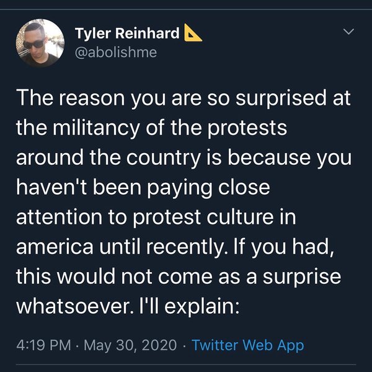Expand the tweet options chevron
372x372 pixels.
point(349,31)
